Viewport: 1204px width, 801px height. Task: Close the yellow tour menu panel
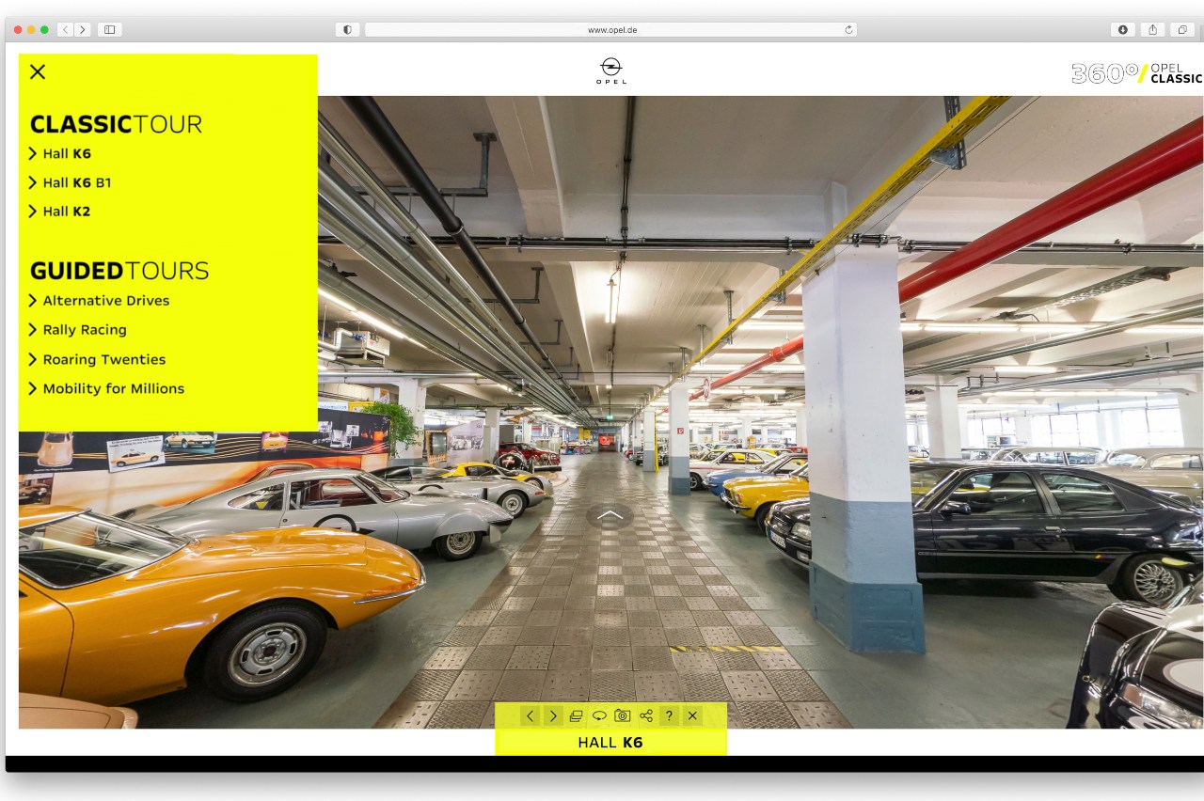coord(38,71)
